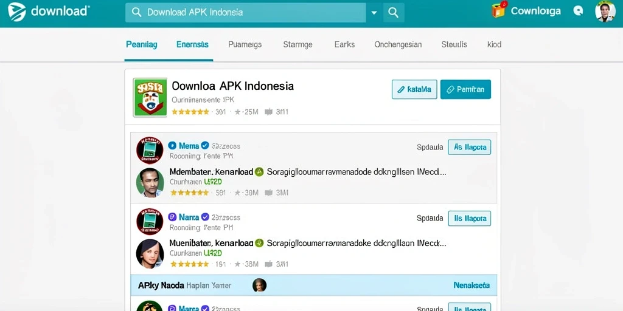Click the search submit button
Image resolution: width=623 pixels, height=311 pixels.
(x=394, y=13)
